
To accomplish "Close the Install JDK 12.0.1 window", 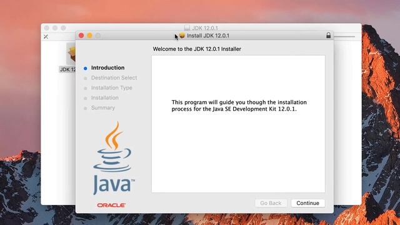I will click(81, 36).
